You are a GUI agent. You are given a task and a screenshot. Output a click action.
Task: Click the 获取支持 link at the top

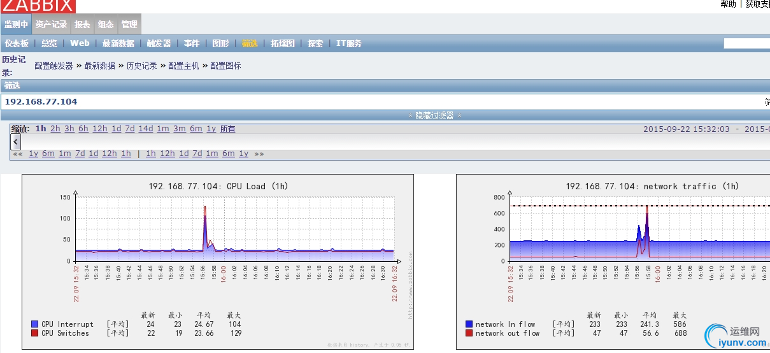pyautogui.click(x=757, y=4)
